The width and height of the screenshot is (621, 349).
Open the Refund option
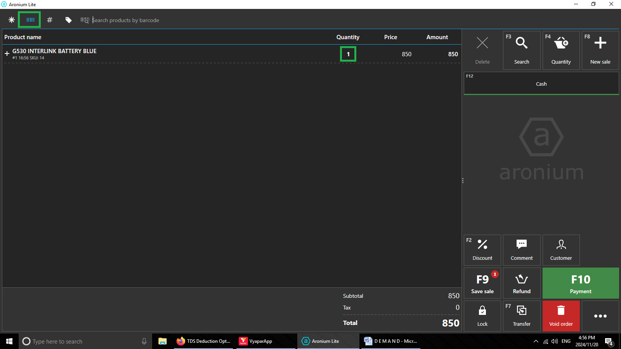pyautogui.click(x=522, y=283)
